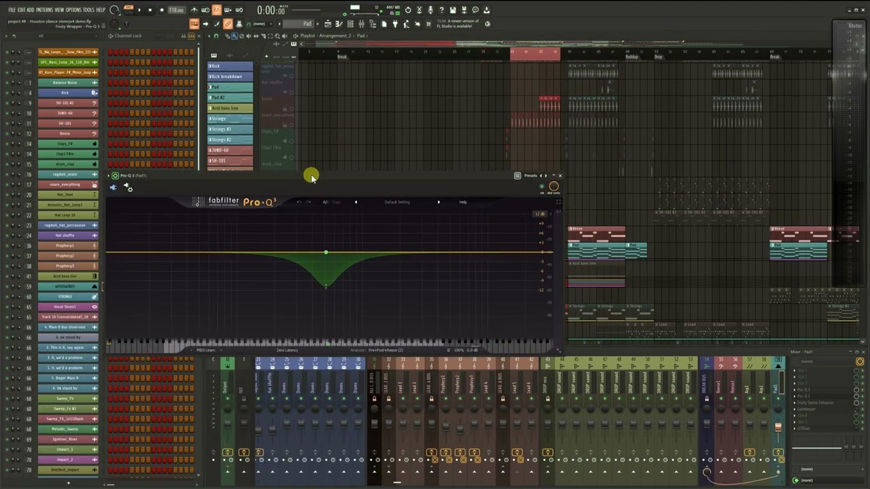The image size is (870, 489).
Task: Mute the JUNO-60 channel green LED
Action: 6,113
